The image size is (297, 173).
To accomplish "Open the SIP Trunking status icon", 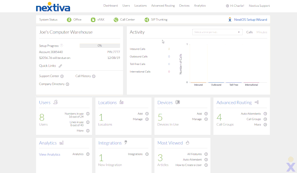I will pos(147,20).
